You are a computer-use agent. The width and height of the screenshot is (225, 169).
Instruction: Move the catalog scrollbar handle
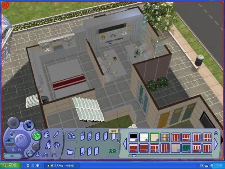point(134,155)
